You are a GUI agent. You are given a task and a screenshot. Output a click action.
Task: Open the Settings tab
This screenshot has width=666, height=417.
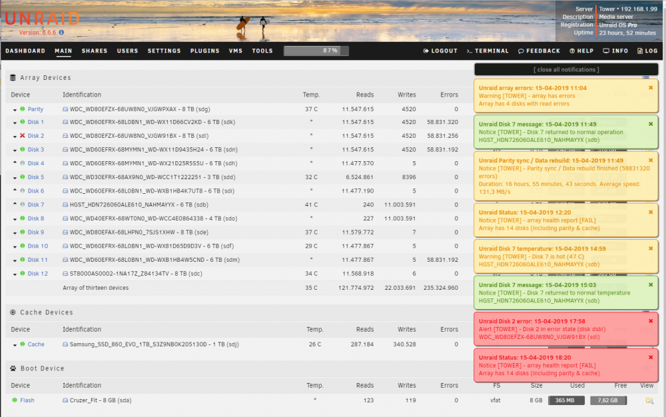pyautogui.click(x=164, y=51)
